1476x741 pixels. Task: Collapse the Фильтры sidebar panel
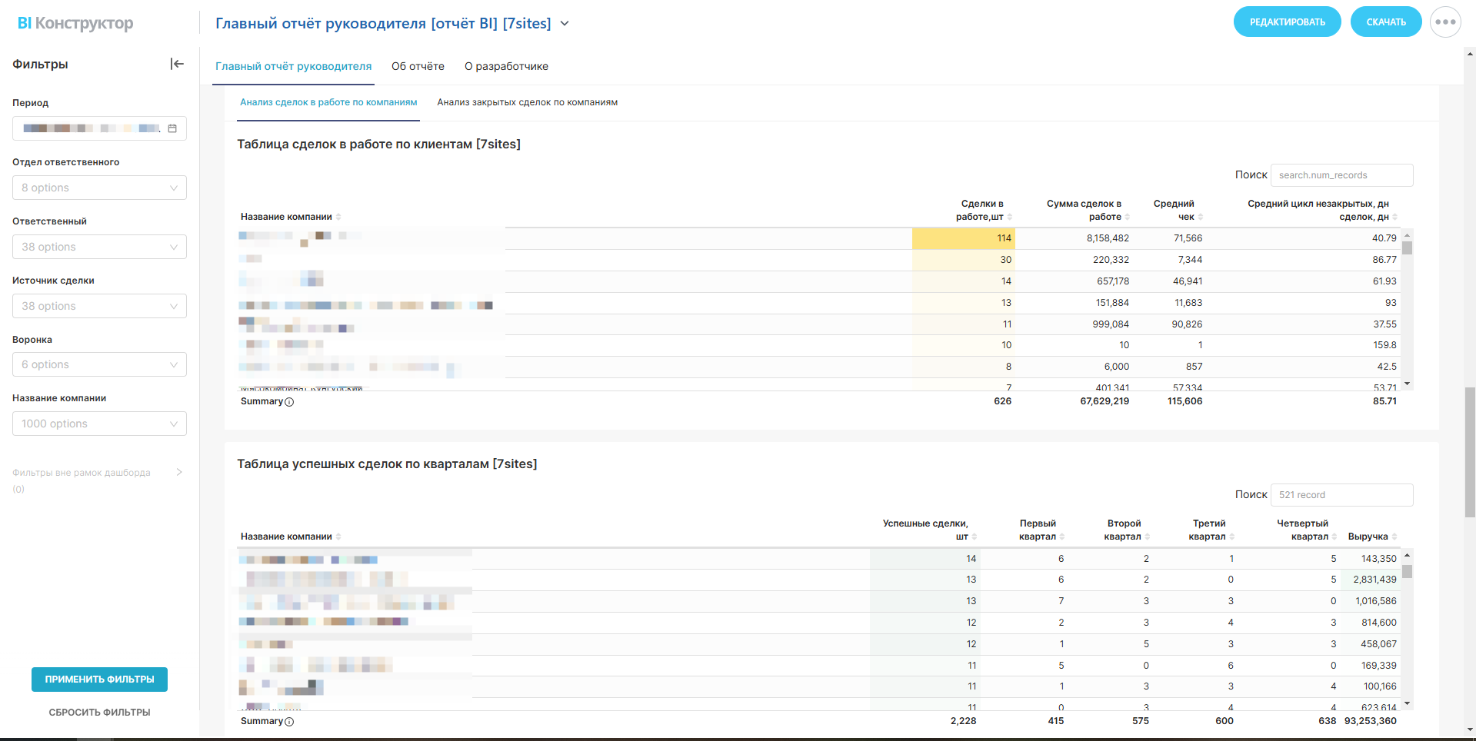[x=177, y=64]
